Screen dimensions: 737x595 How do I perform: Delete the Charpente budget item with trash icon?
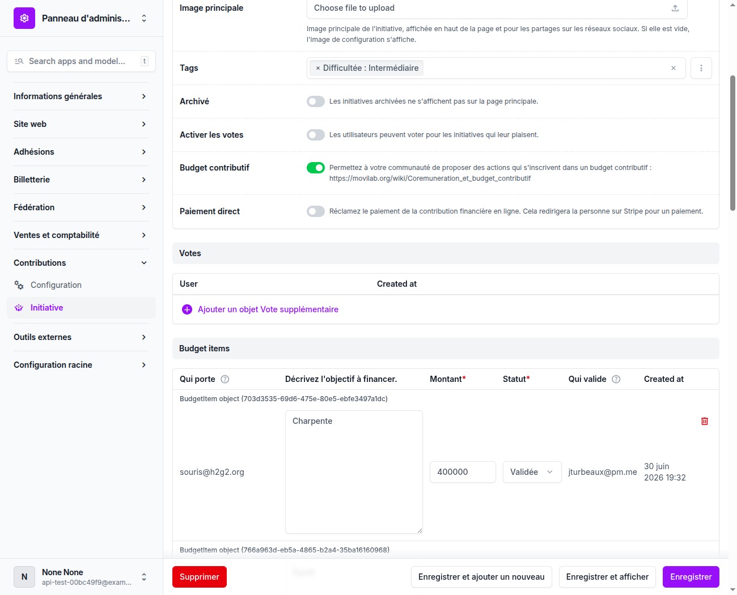(705, 421)
